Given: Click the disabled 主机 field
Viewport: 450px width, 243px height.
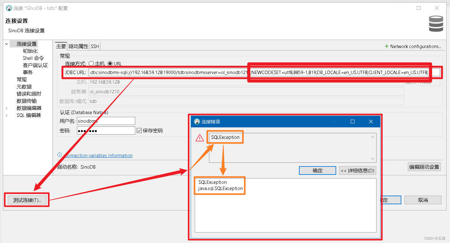Looking at the screenshot, I should click(246, 82).
